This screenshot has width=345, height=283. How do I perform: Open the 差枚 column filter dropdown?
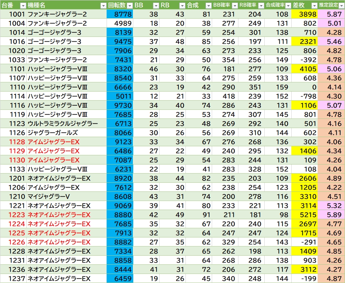click(x=314, y=5)
